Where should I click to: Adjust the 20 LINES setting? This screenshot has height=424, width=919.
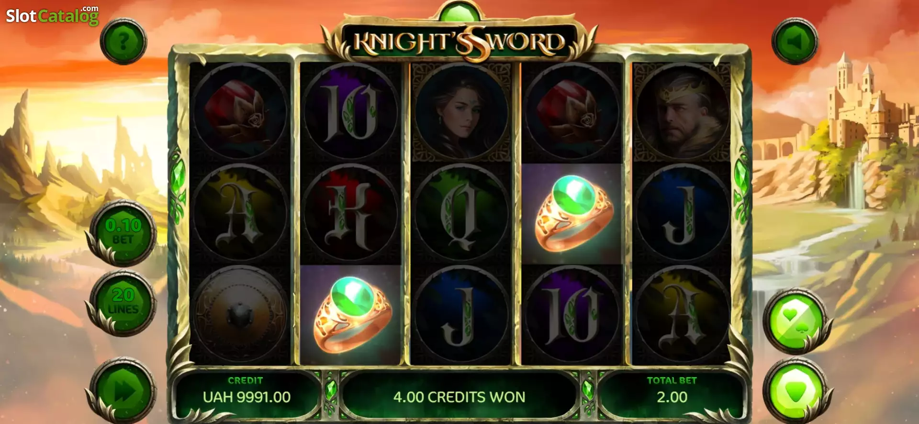123,302
